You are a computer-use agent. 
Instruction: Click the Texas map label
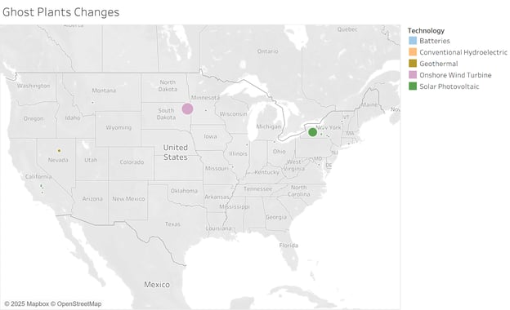pos(172,224)
